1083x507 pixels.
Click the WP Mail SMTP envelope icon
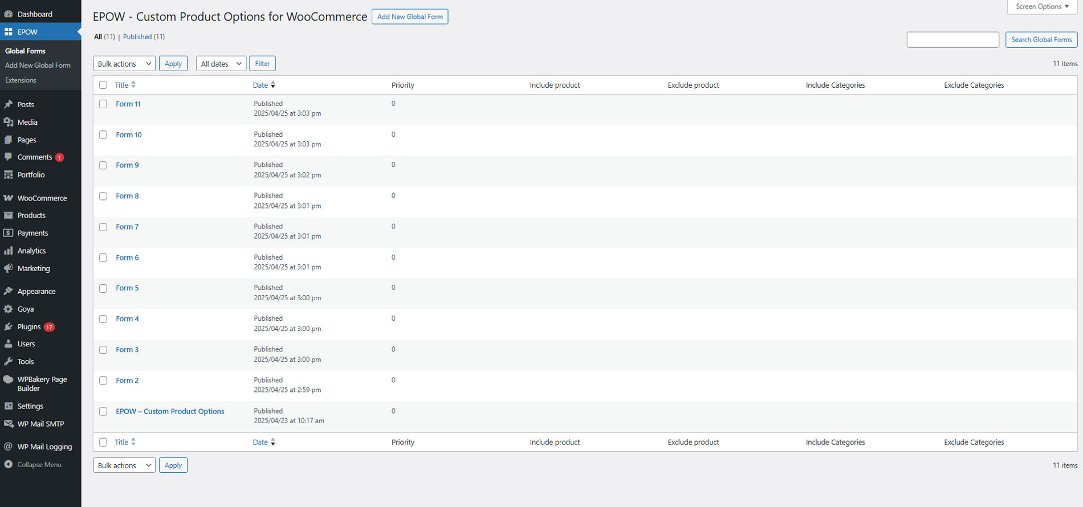(x=9, y=424)
